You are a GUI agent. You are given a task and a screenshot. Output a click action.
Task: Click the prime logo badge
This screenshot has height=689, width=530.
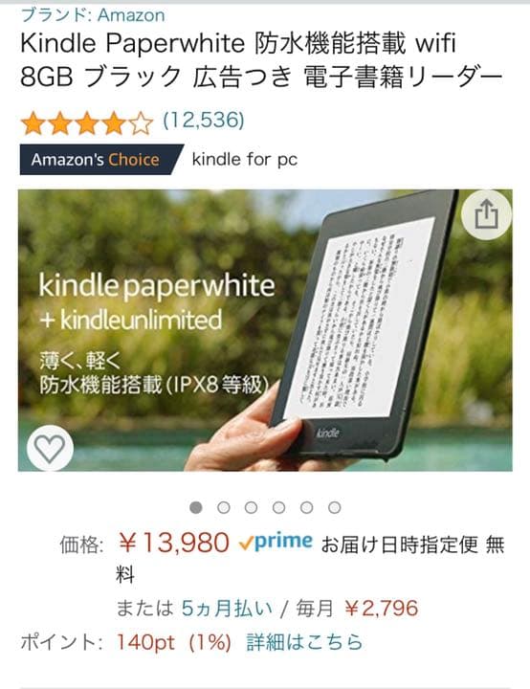tap(276, 542)
